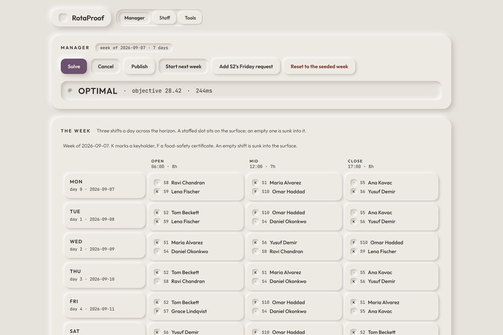Click Daniel Okonkwo in Friday mid shift

288,311
